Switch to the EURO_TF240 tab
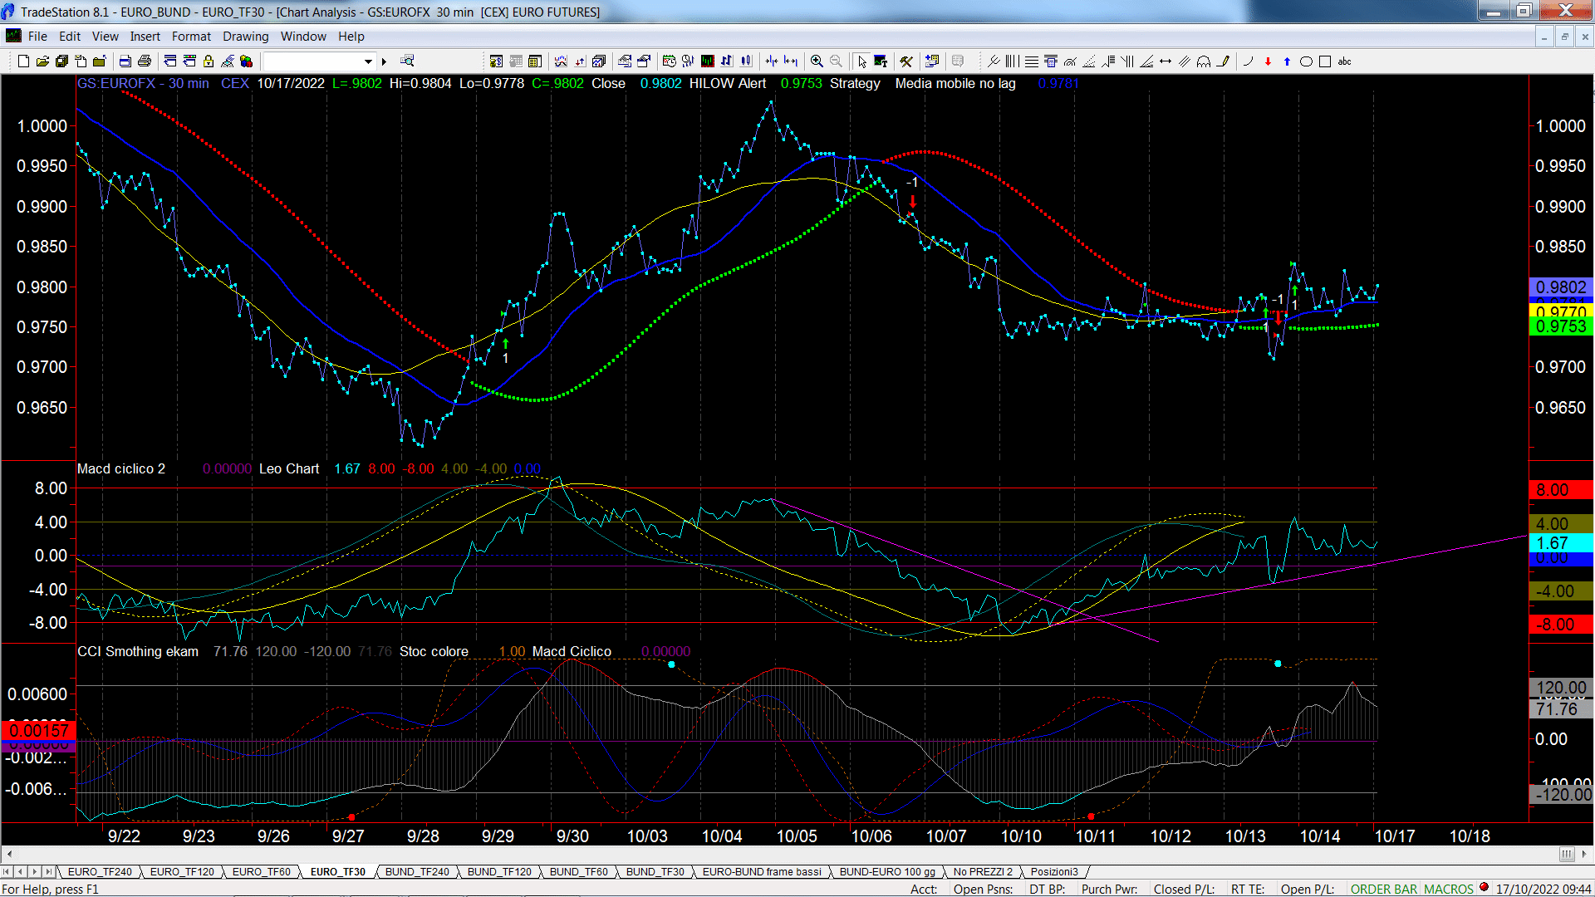This screenshot has width=1595, height=897. 100,871
